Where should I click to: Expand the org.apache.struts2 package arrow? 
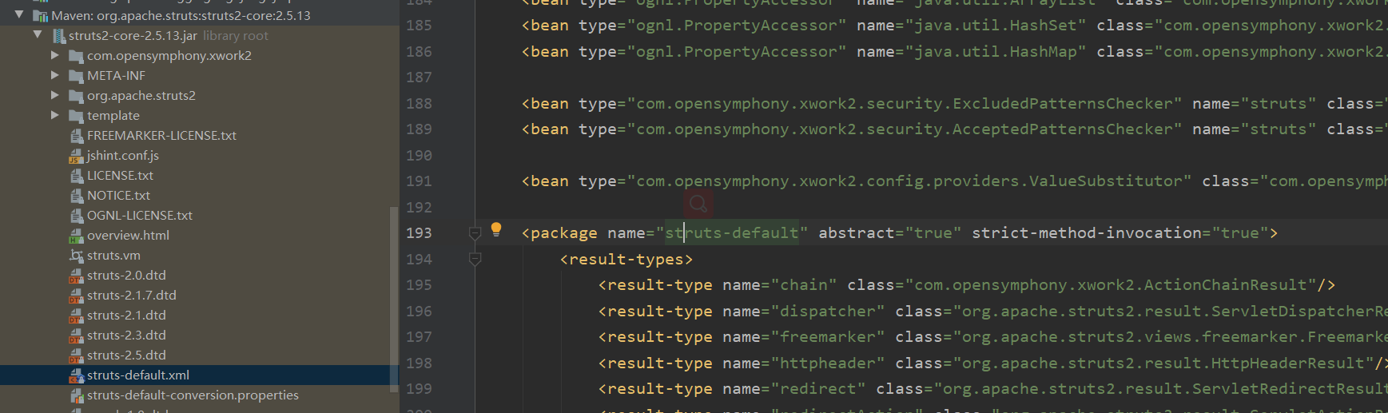[54, 95]
